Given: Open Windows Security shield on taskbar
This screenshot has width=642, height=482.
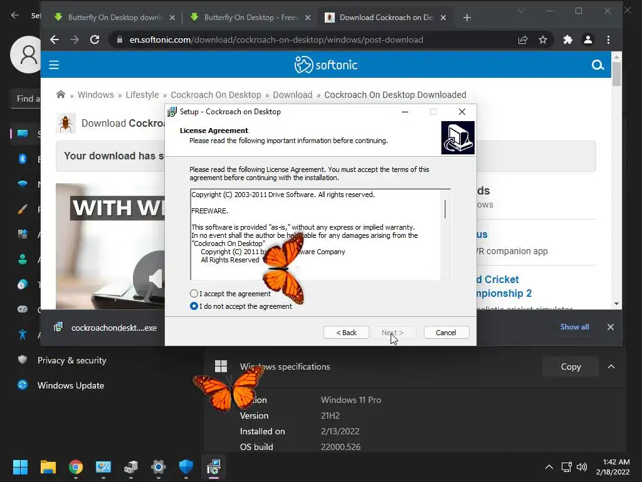Looking at the screenshot, I should point(186,467).
